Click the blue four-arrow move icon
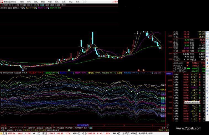Screen dimensions: 209x135 (207, 63)
